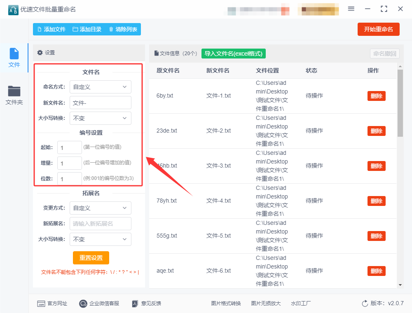This screenshot has height=313, width=412.
Task: Open the 官方网址 link
Action: pos(52,304)
